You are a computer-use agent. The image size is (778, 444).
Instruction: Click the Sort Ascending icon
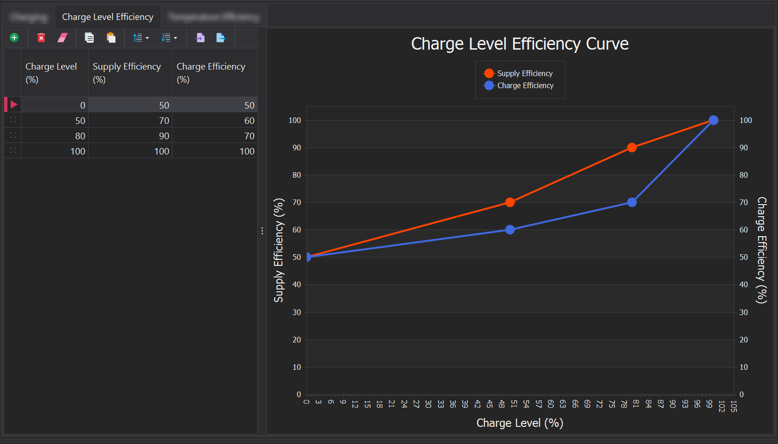click(138, 38)
